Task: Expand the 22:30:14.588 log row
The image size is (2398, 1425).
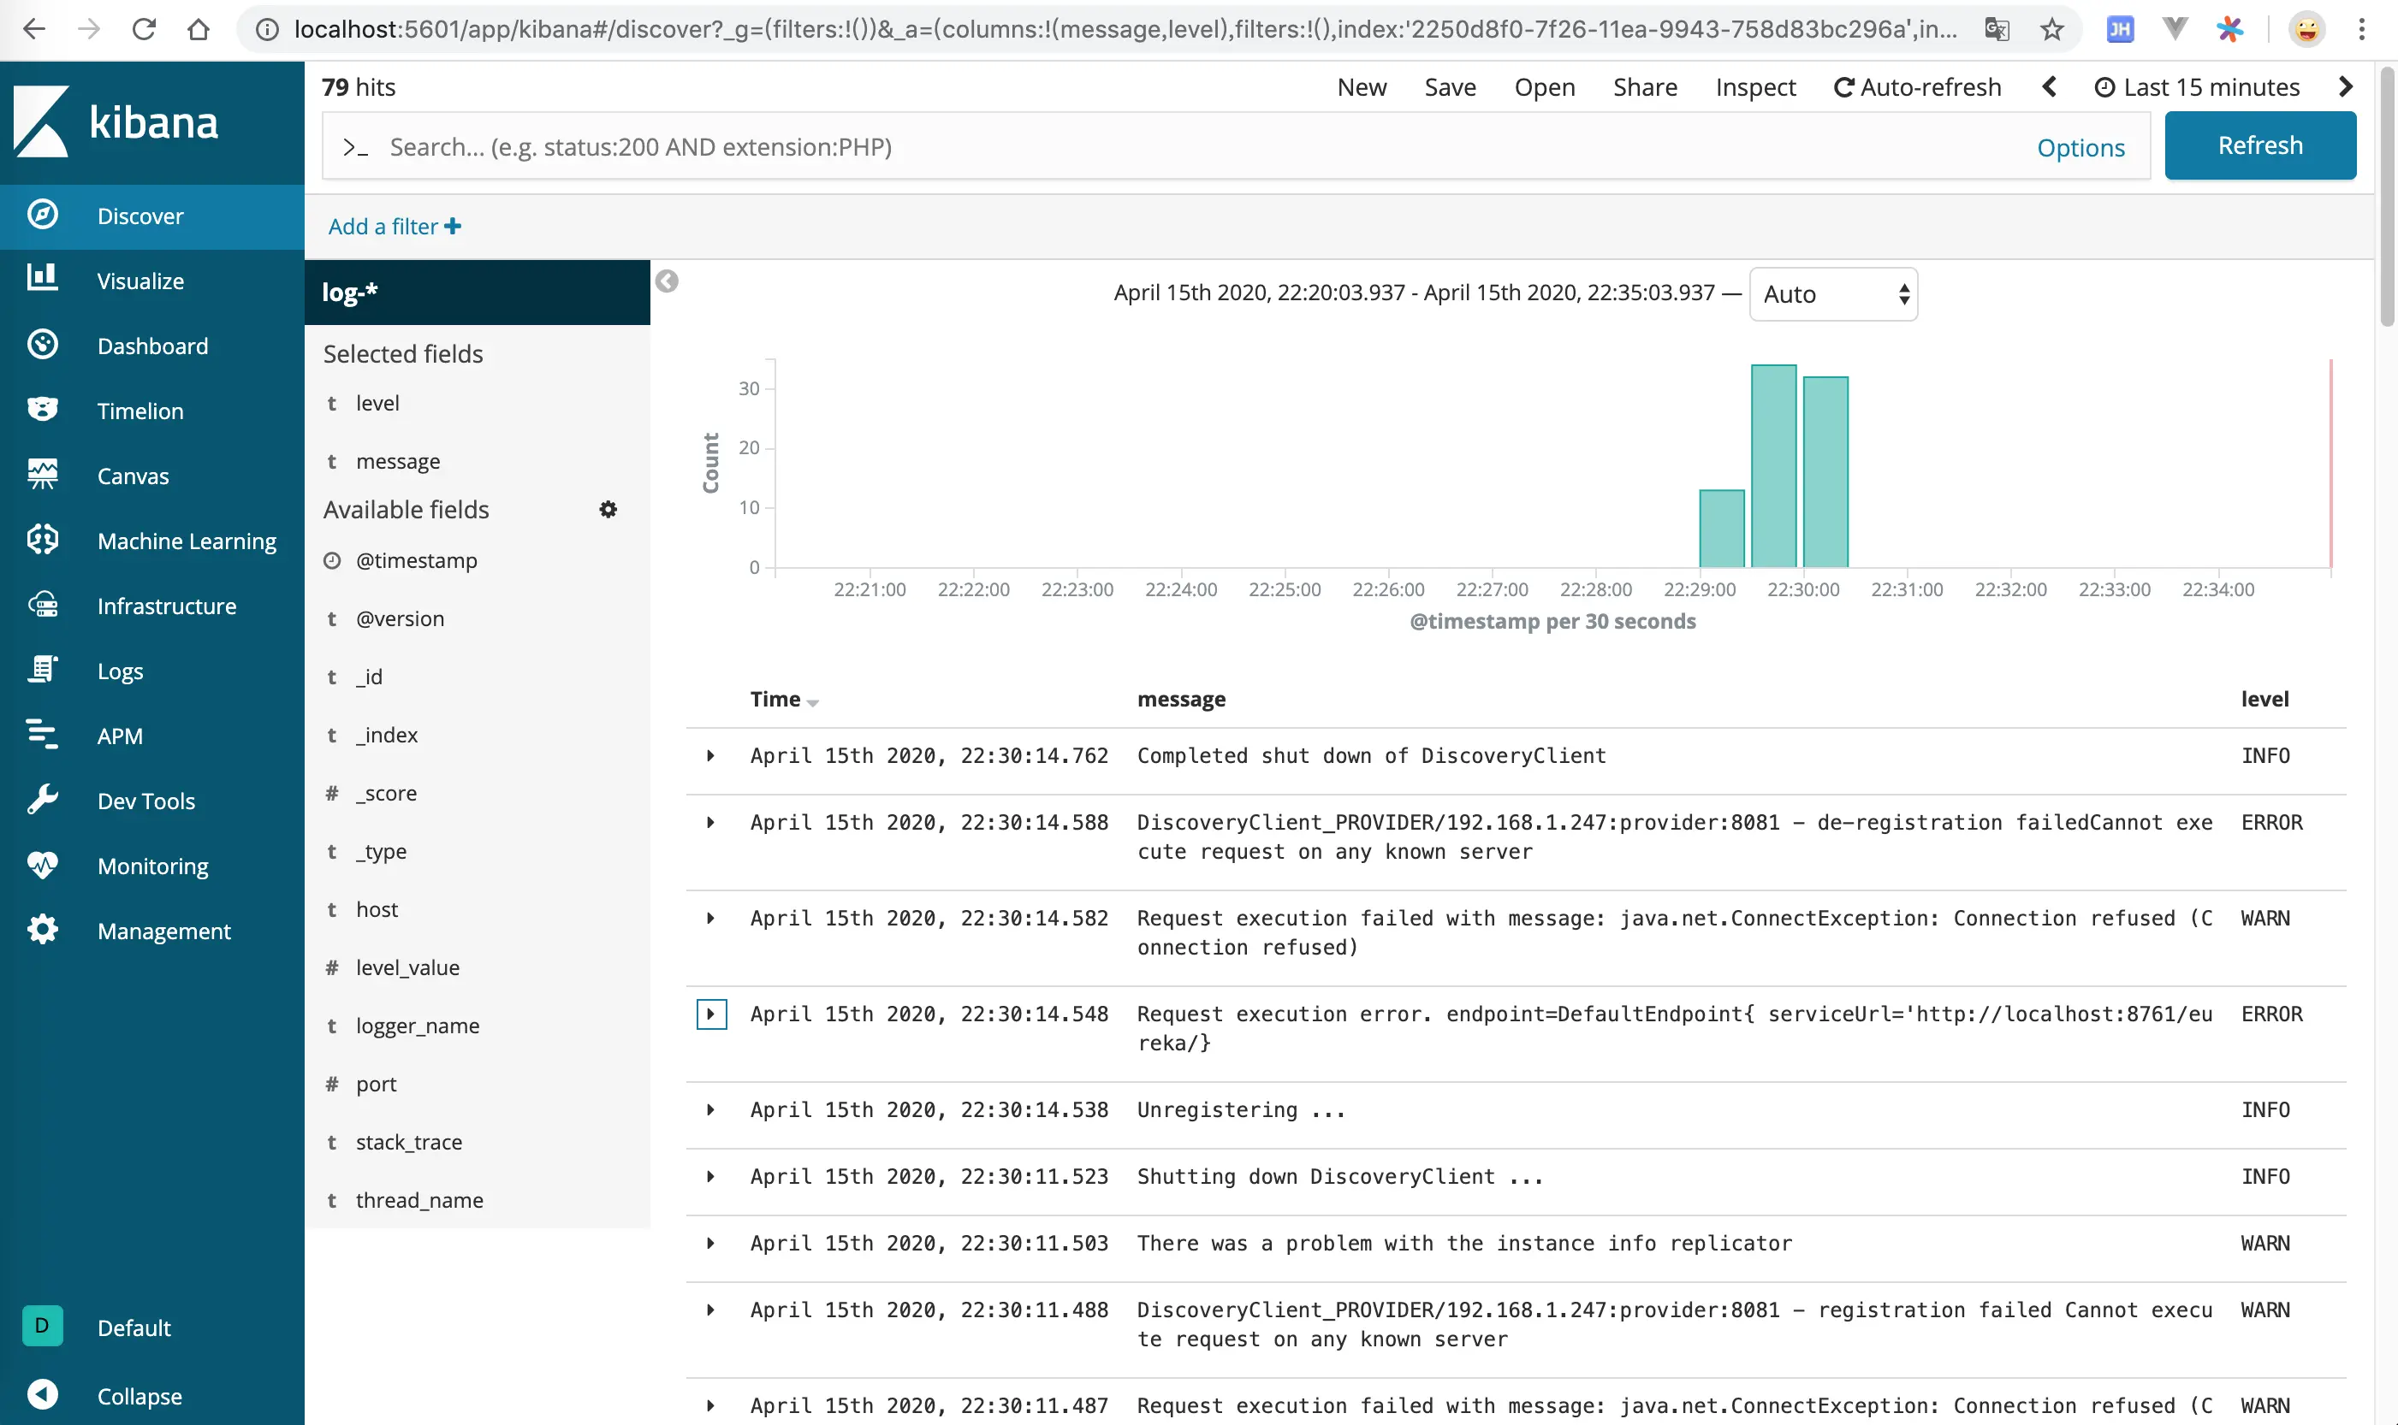Action: (710, 822)
